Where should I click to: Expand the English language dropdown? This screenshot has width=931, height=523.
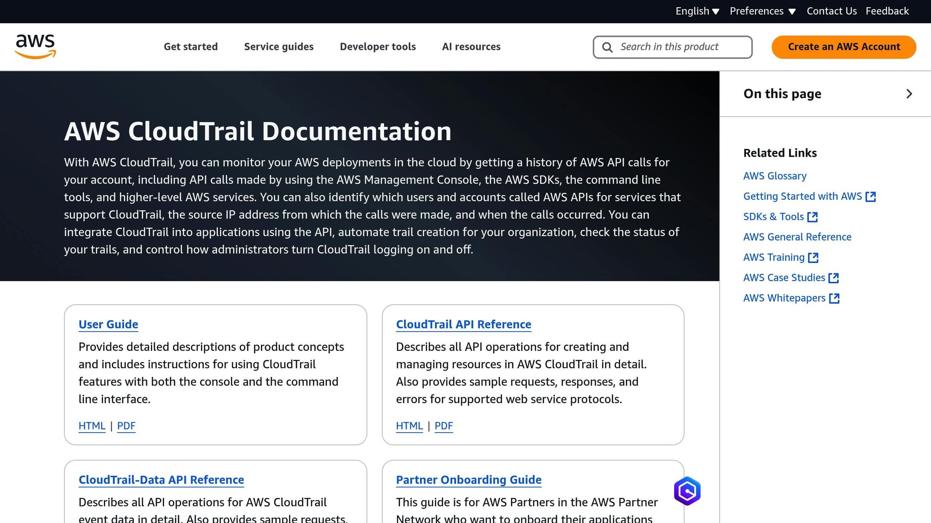(x=697, y=11)
